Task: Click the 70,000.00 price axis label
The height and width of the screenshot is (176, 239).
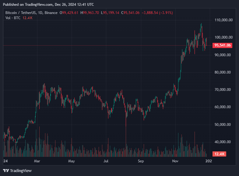Action: (x=223, y=90)
